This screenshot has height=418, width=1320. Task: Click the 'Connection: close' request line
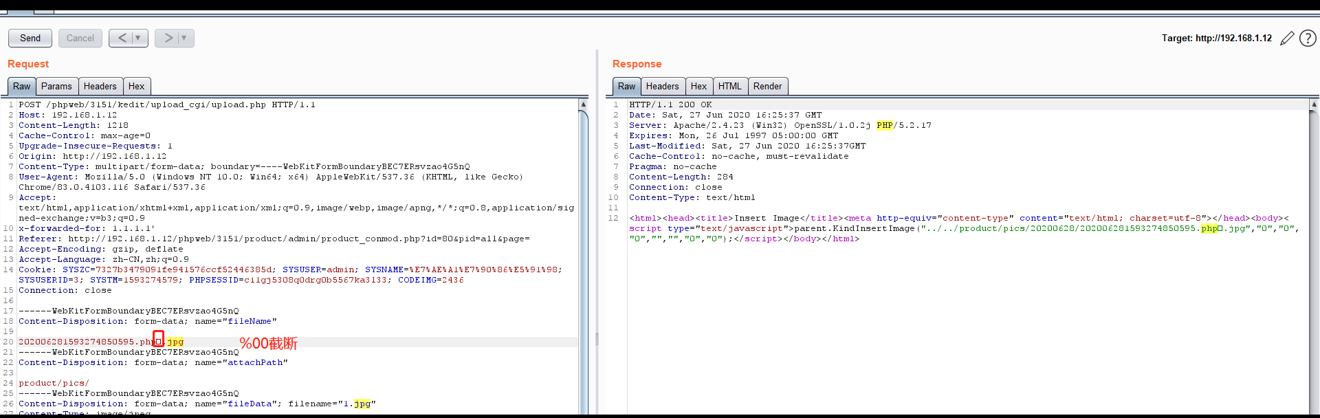(x=65, y=290)
